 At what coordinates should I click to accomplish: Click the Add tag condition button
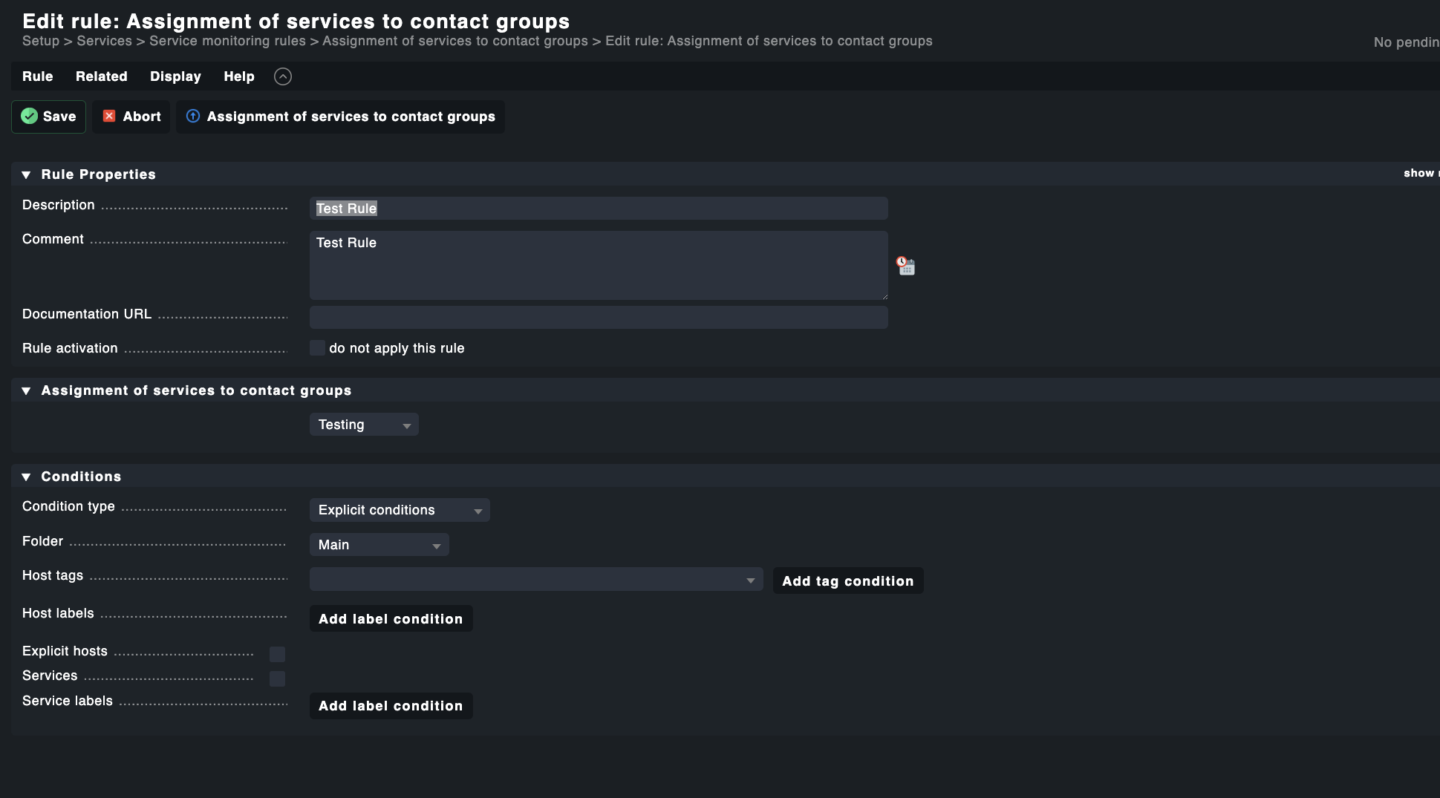[847, 581]
